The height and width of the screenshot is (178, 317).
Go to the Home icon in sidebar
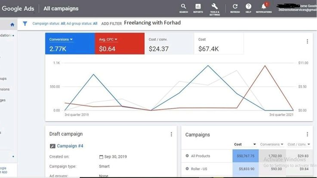[x=12, y=25]
